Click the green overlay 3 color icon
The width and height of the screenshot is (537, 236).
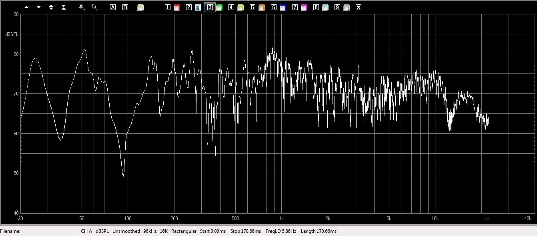219,7
